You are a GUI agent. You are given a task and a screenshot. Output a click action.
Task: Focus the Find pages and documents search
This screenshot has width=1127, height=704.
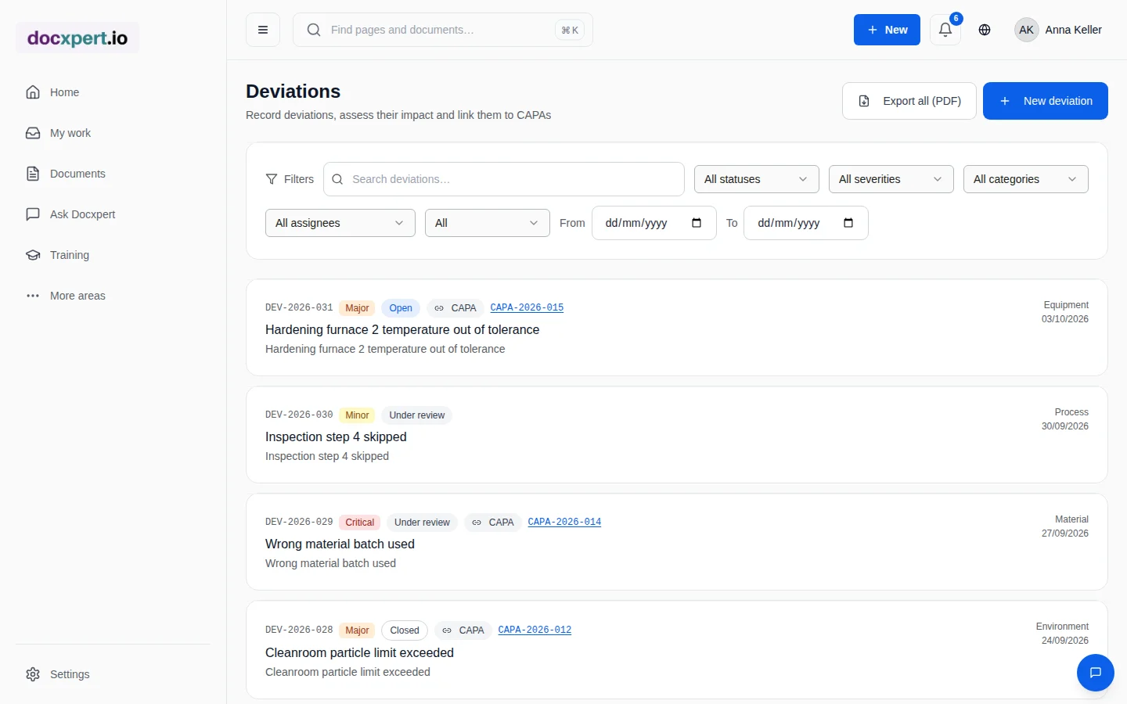coord(443,30)
